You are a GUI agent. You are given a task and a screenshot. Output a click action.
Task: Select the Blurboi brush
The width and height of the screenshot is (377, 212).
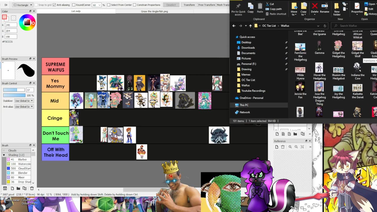coord(19,160)
